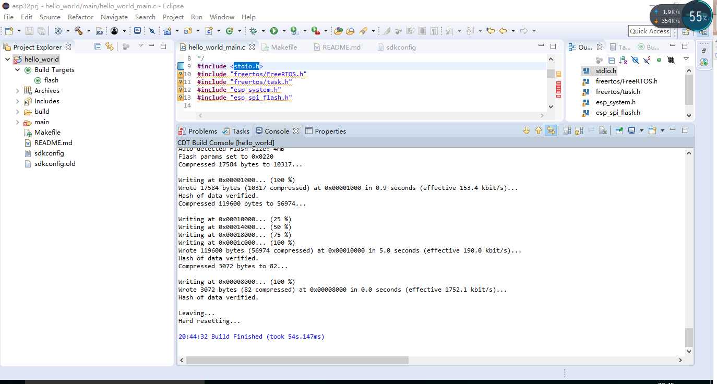Click Collapse All in Outline view
Screen dimensions: 717x384
tap(611, 60)
